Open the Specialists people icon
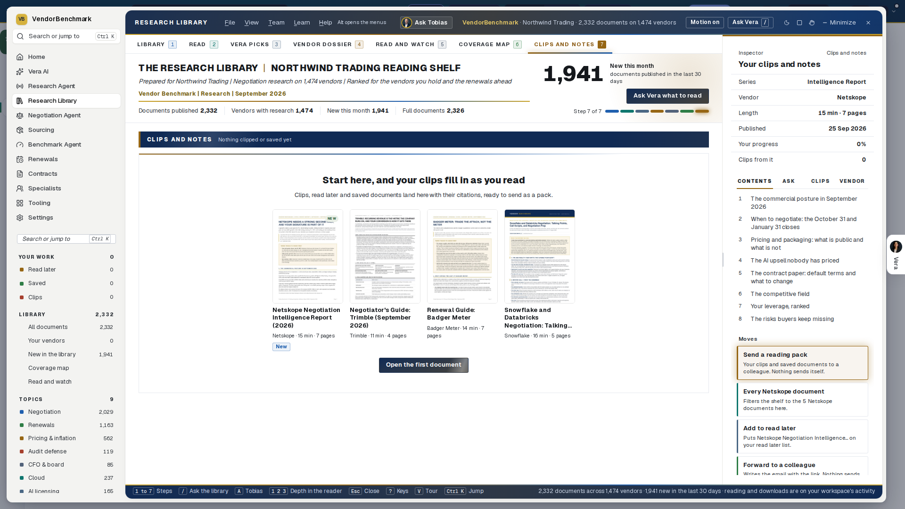905x509 pixels. [20, 189]
